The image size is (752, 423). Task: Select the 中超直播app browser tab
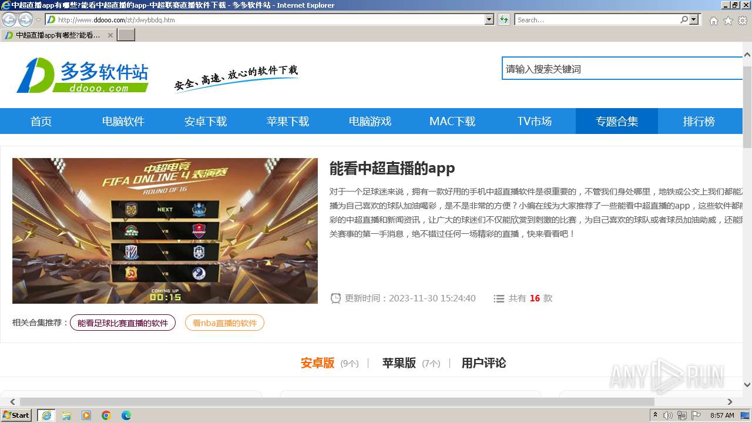[x=59, y=35]
